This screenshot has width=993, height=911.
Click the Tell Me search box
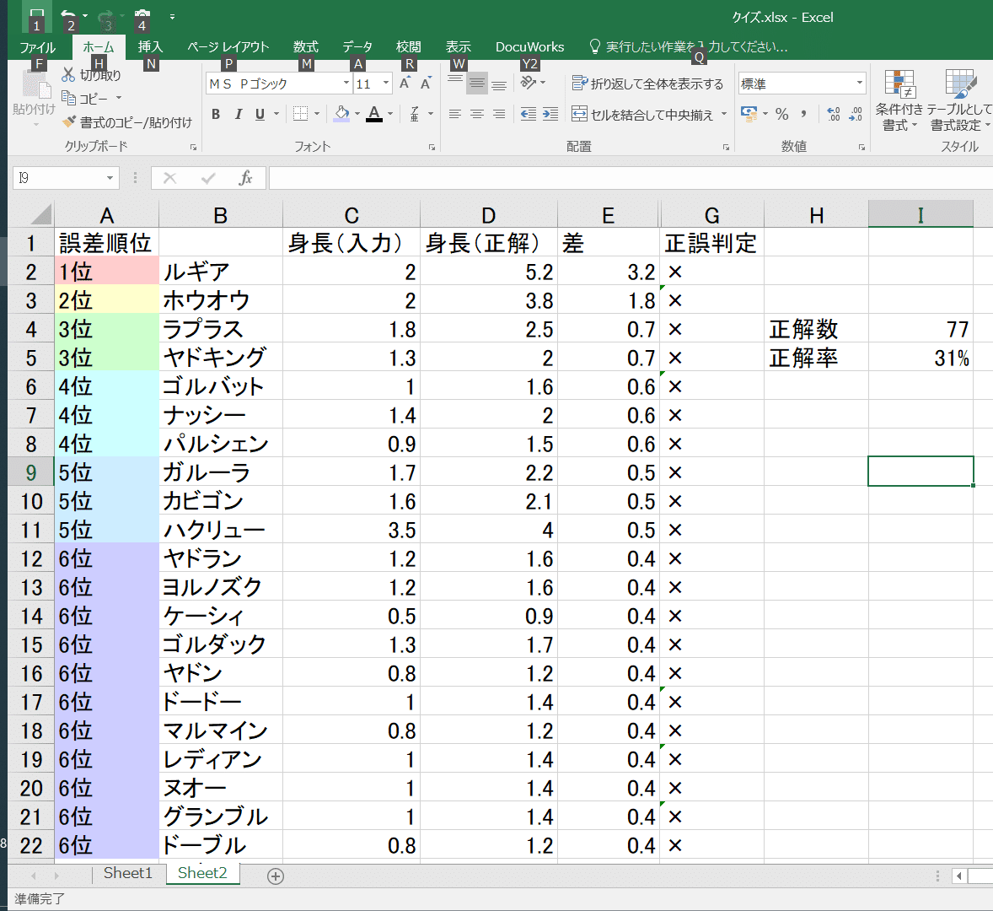click(x=689, y=47)
